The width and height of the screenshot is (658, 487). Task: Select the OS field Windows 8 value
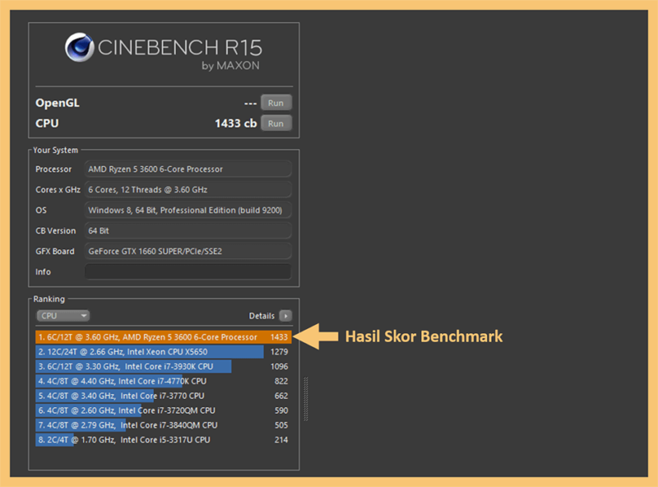(x=188, y=211)
